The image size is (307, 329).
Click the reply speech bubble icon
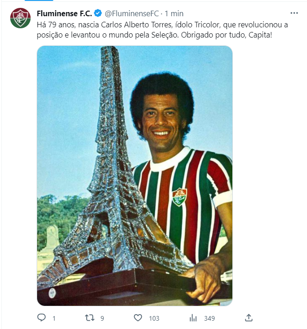(41, 318)
